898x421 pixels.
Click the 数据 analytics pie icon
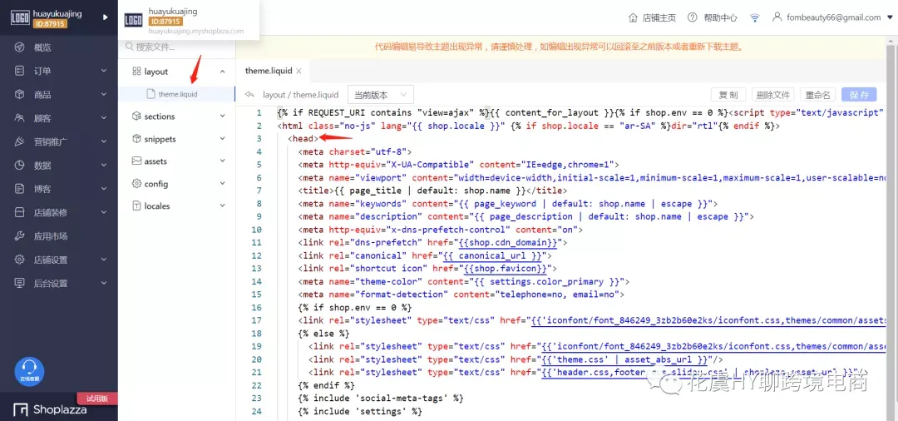tap(20, 165)
